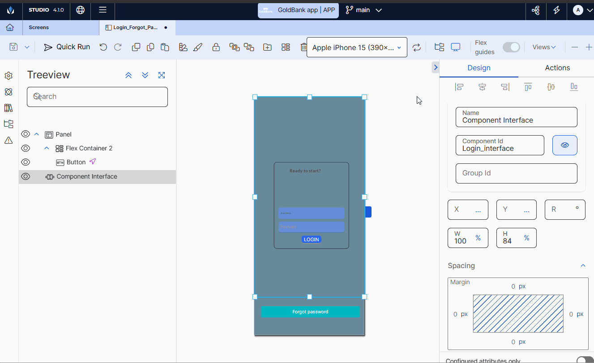Viewport: 594px width, 363px height.
Task: Toggle the Flex guides switch
Action: [511, 47]
